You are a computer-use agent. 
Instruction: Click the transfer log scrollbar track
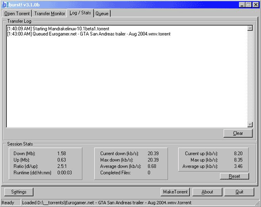coord(250,76)
